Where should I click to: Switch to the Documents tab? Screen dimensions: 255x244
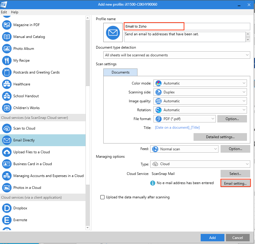120,72
